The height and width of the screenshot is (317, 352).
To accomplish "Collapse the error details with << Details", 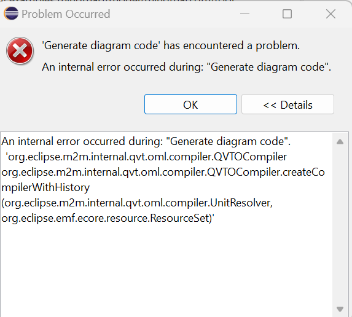I will 287,104.
